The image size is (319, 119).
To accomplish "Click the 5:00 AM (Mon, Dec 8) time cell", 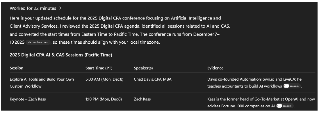I will point(104,79).
